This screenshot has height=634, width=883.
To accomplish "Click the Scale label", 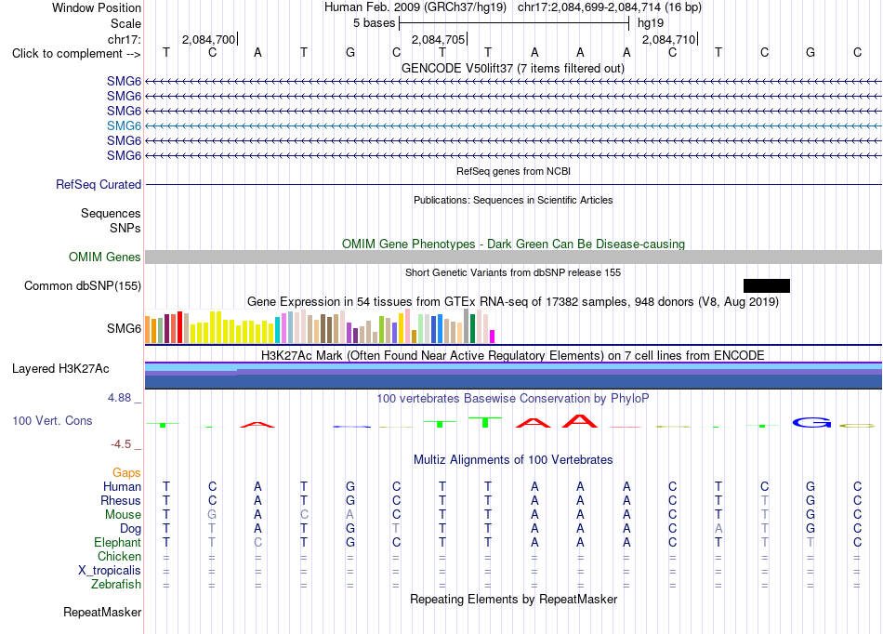I will pyautogui.click(x=125, y=23).
